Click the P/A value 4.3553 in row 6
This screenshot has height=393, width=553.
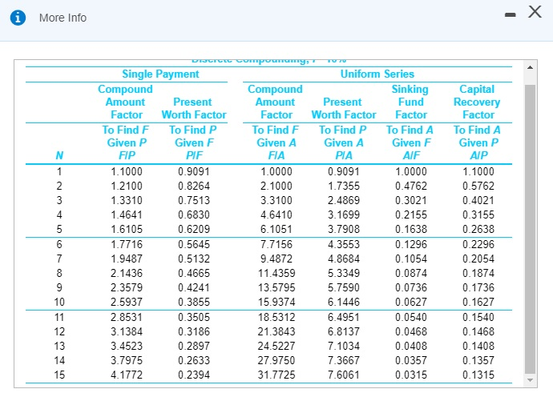click(344, 244)
